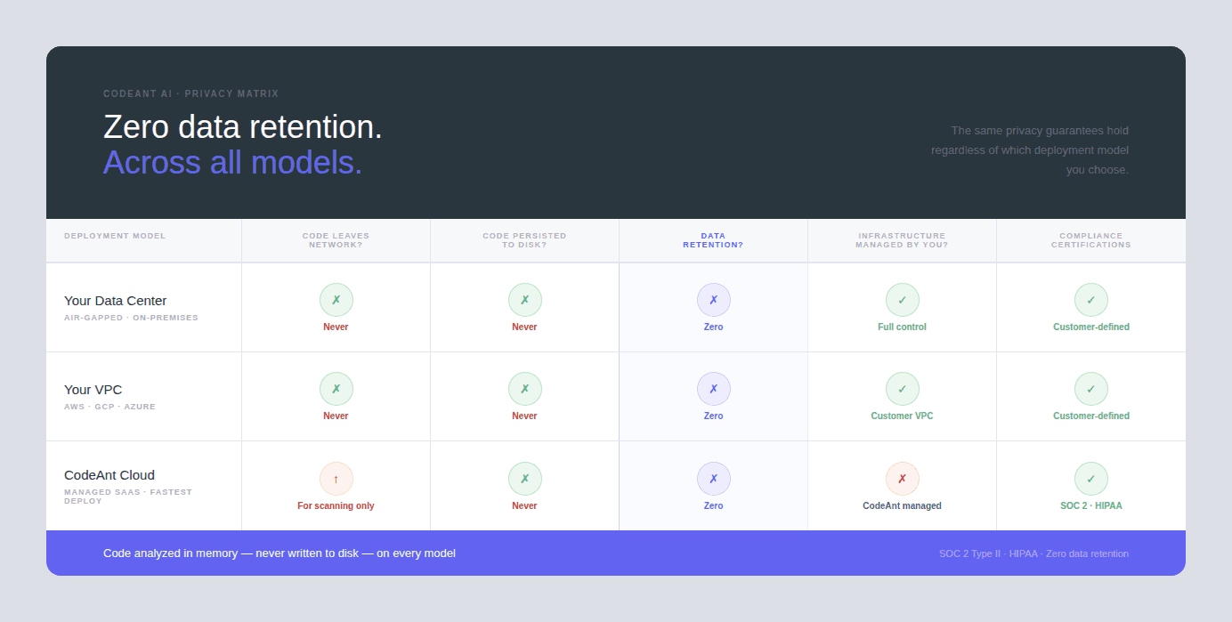Click the Across all models. purple headline
Image resolution: width=1232 pixels, height=622 pixels.
(x=232, y=163)
